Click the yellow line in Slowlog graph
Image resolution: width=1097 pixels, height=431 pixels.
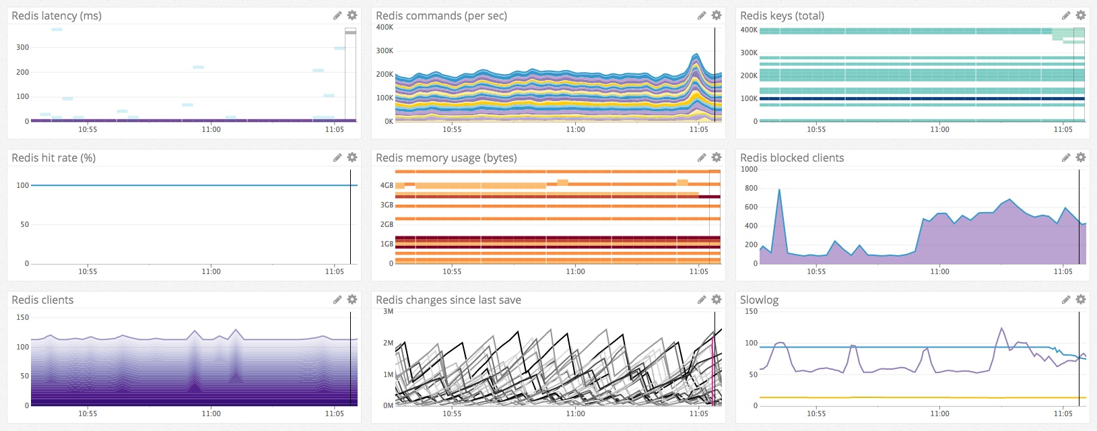click(x=909, y=397)
